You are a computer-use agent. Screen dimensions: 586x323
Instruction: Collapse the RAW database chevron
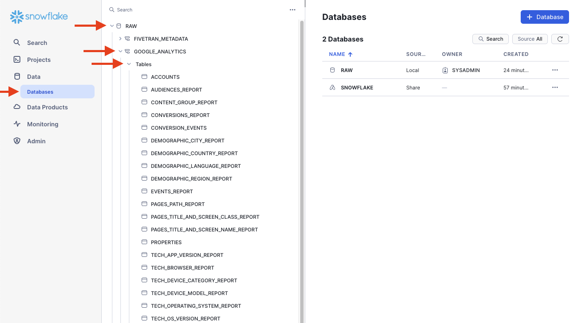pos(112,26)
